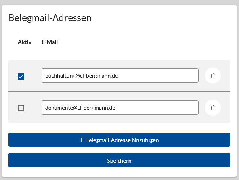239x180 pixels.
Task: Untick the blue checked Aktiv checkbox
Action: tap(21, 76)
